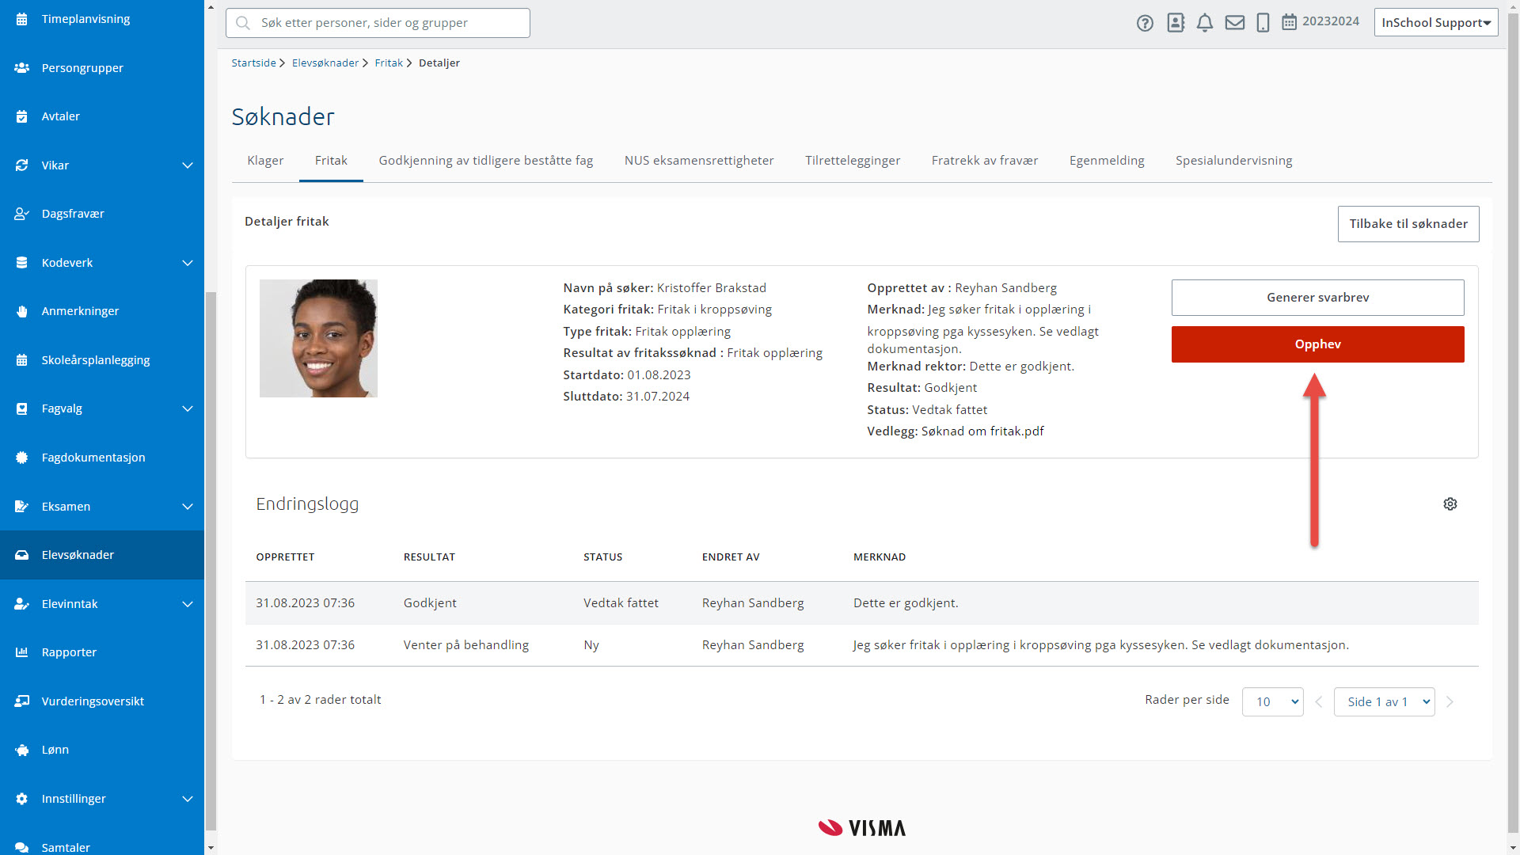Open the rows per page dropdown showing 10
The image size is (1520, 855).
(x=1272, y=701)
